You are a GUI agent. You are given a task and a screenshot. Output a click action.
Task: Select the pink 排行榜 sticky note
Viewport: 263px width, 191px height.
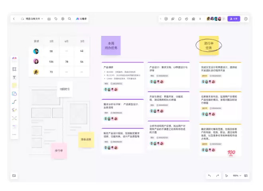(x=59, y=151)
